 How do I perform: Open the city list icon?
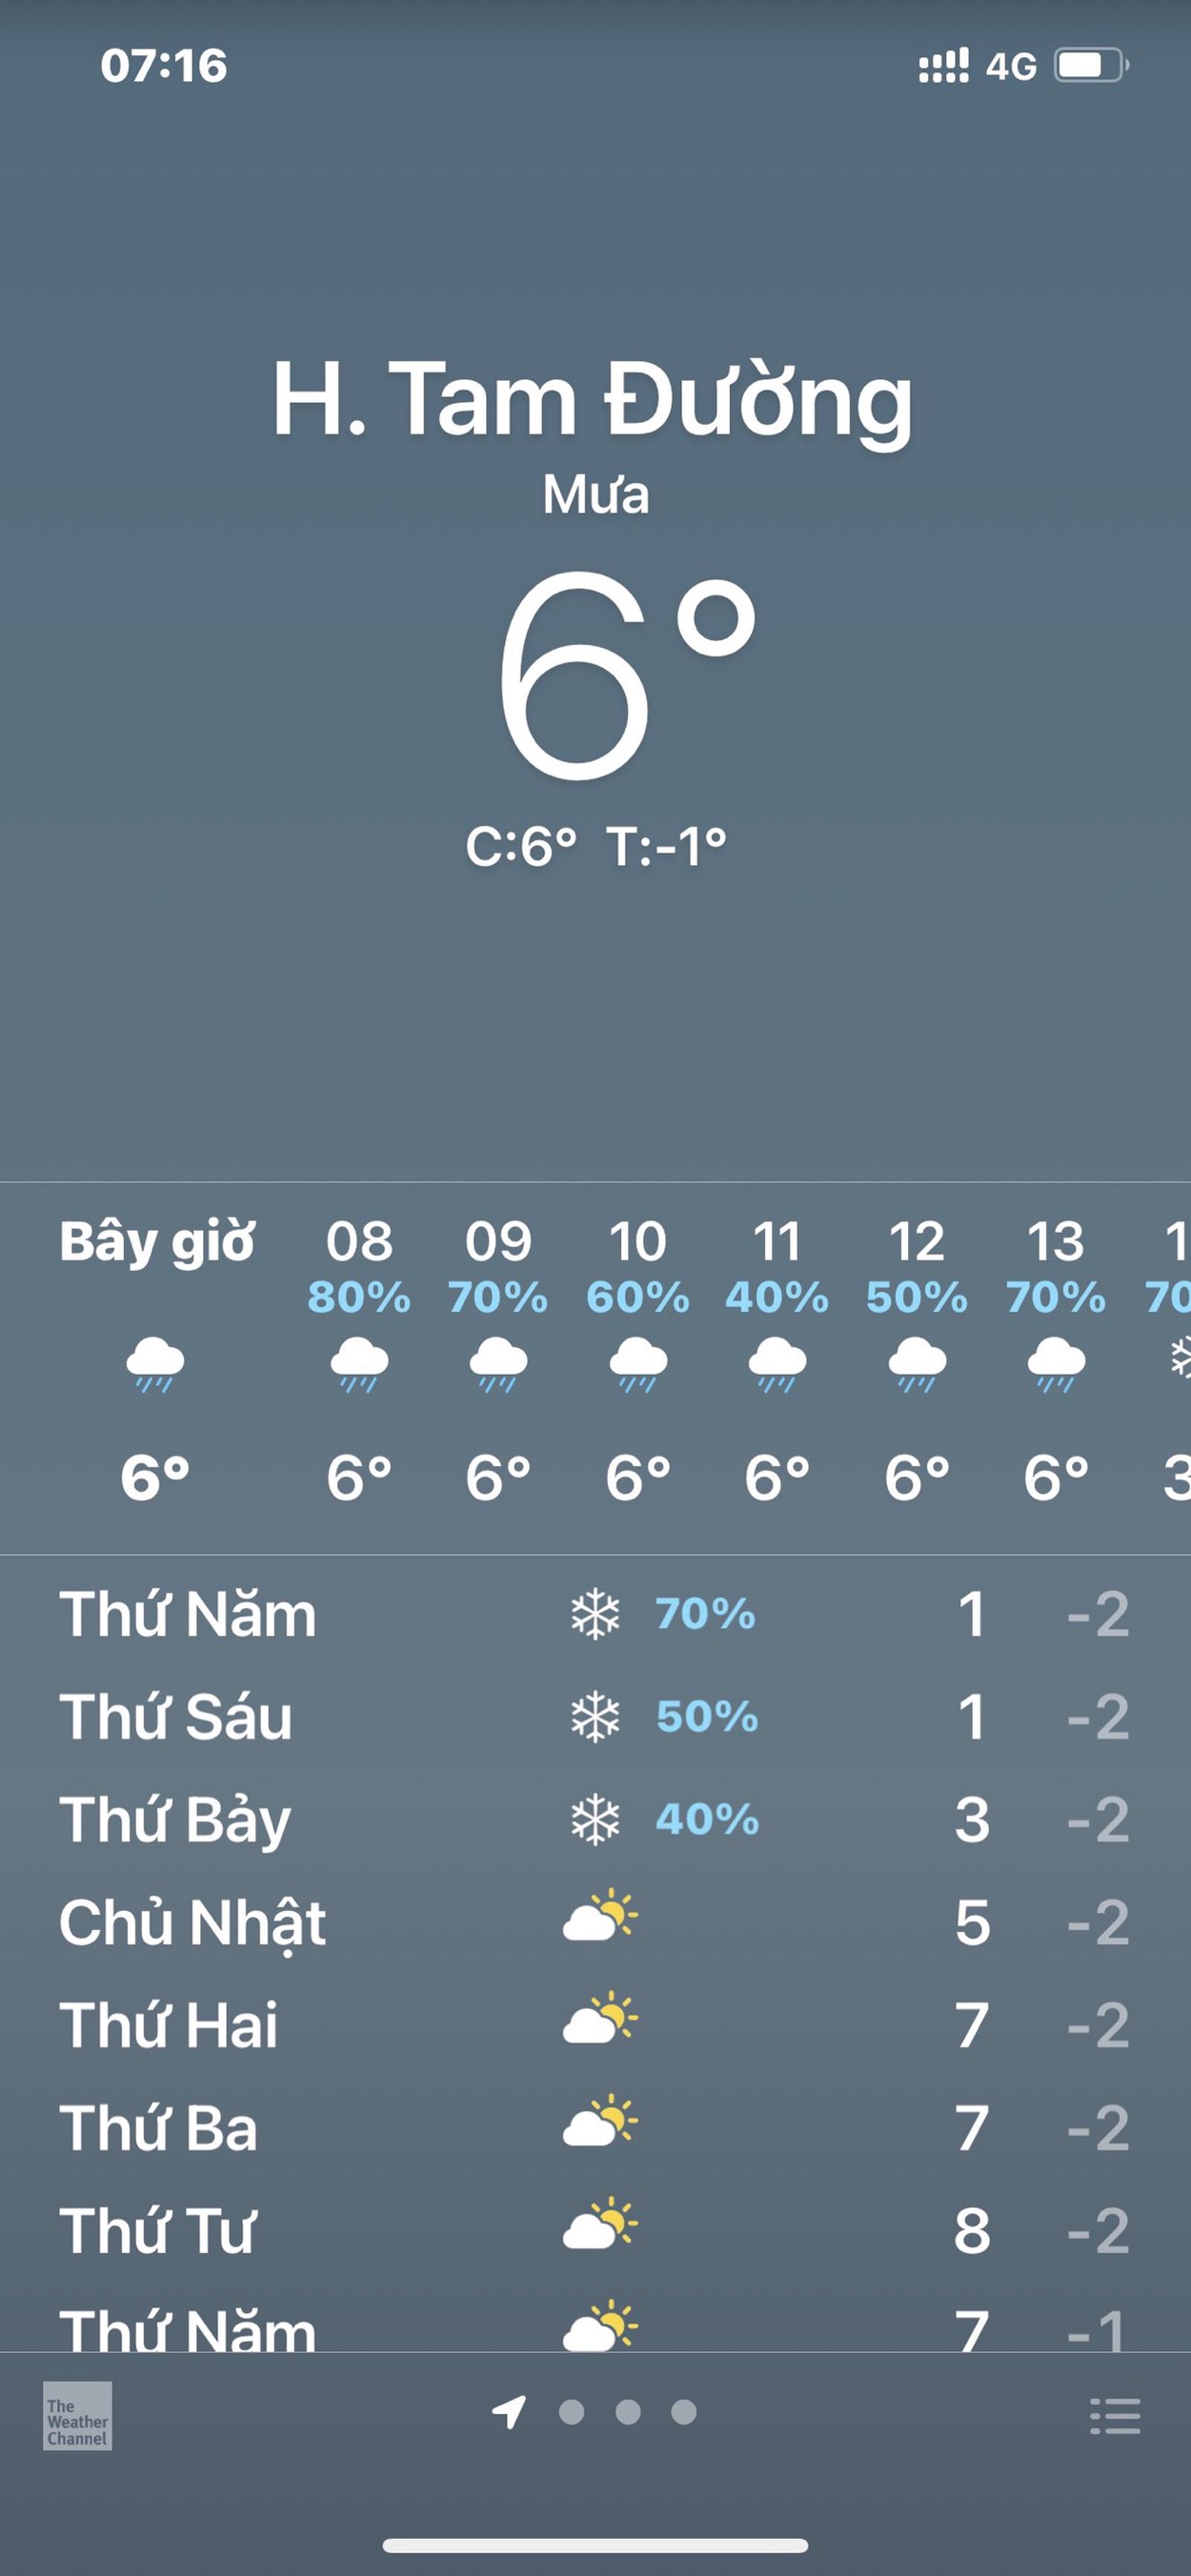coord(1114,2415)
